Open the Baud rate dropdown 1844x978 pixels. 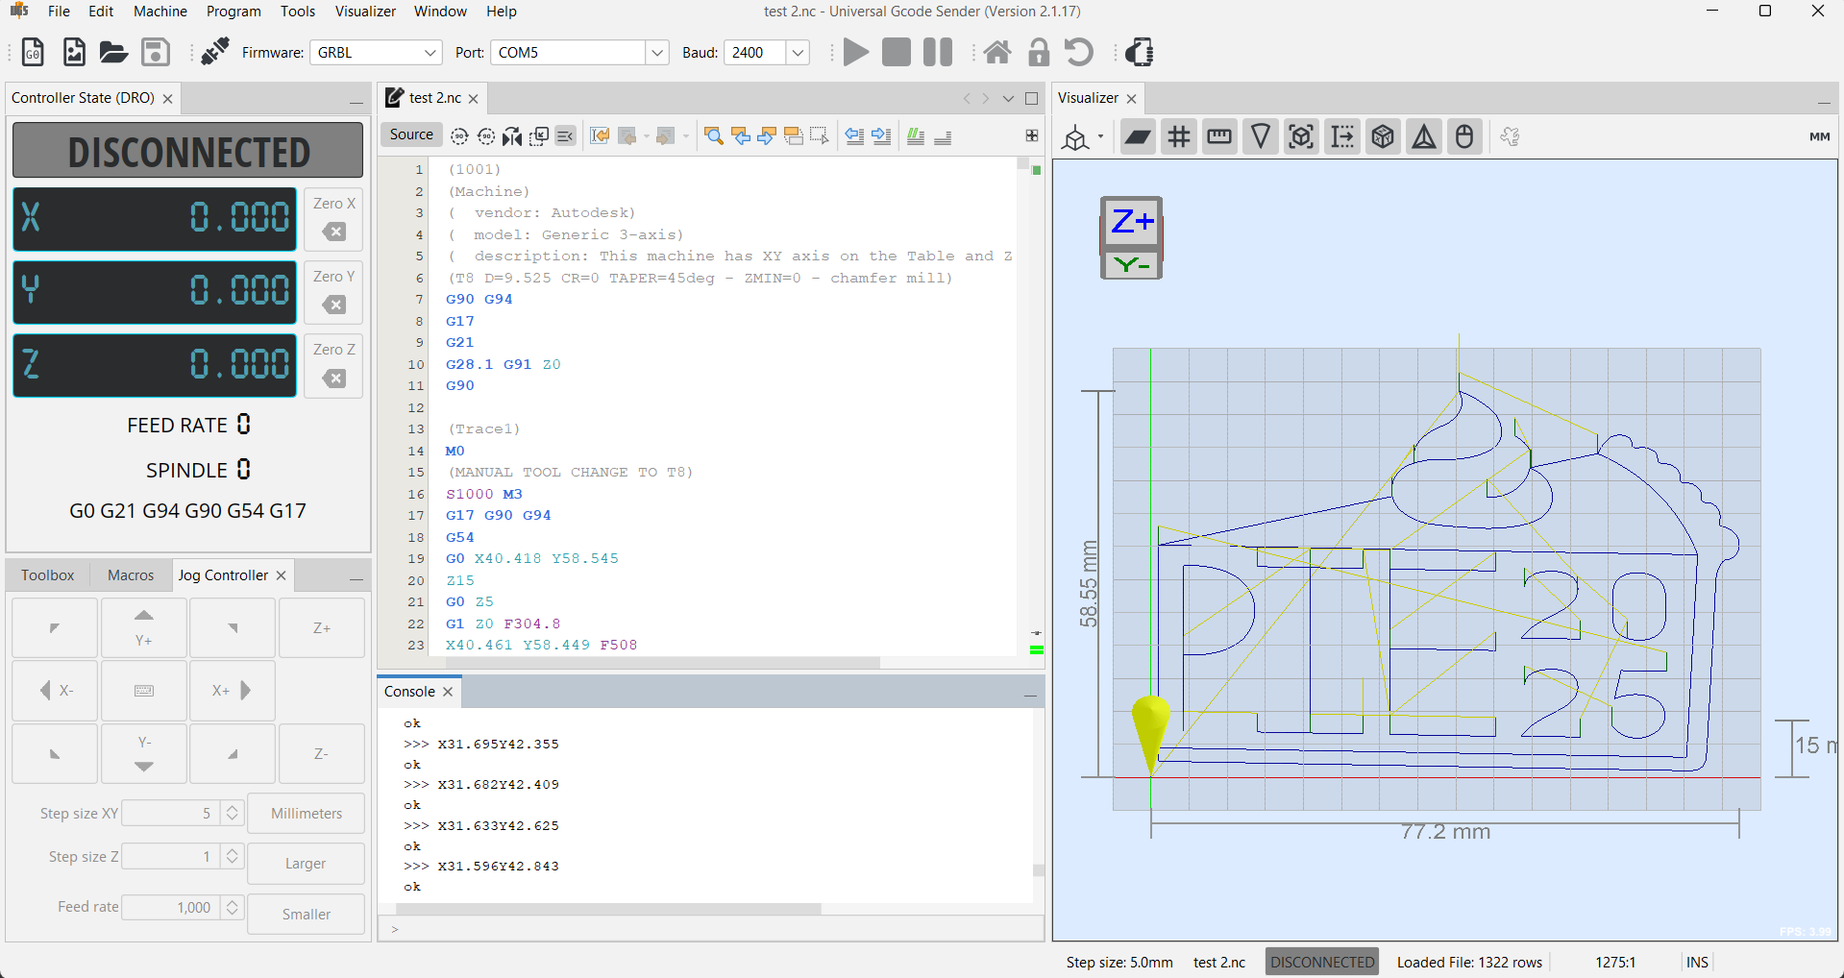point(798,53)
